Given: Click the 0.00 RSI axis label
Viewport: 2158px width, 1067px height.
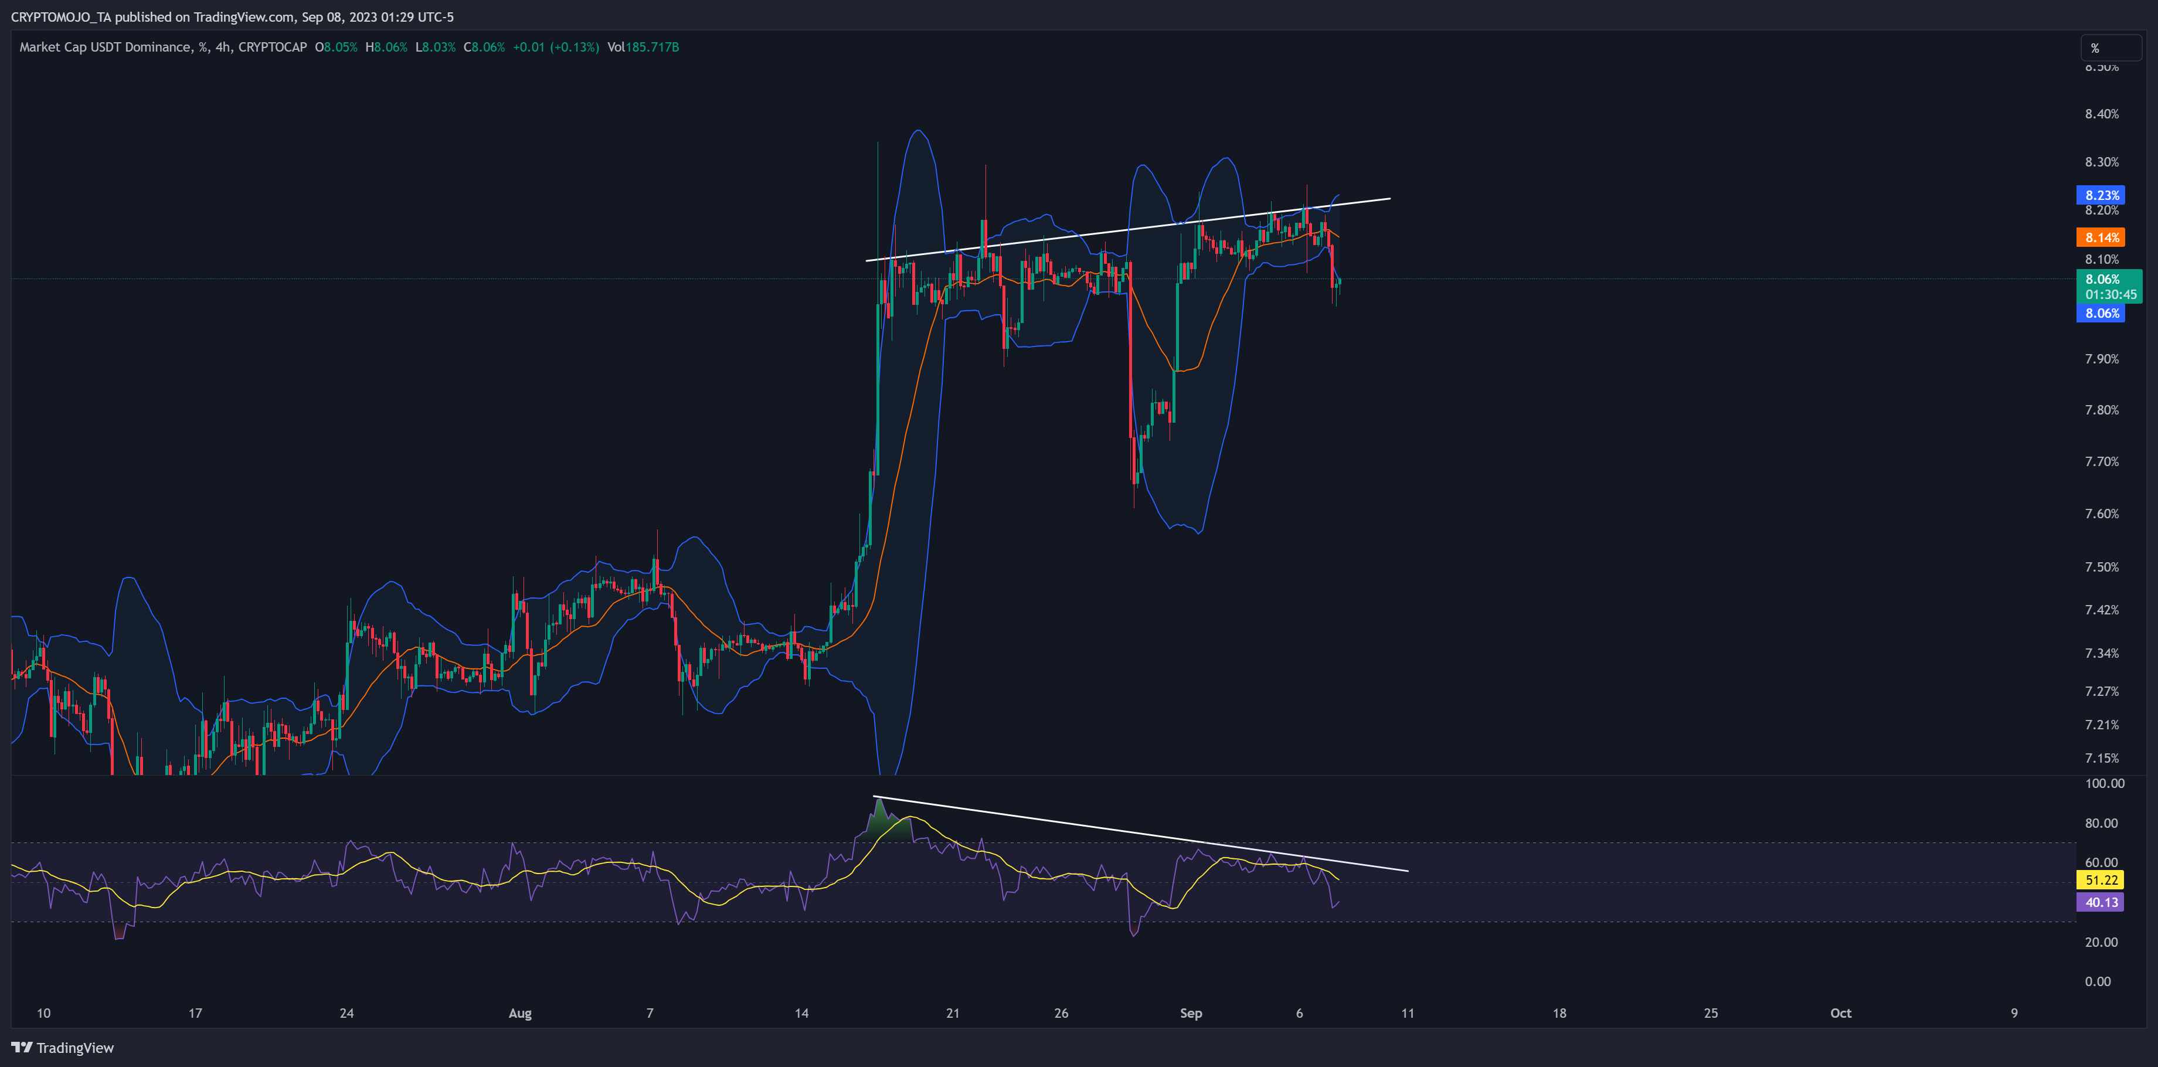Looking at the screenshot, I should click(x=2098, y=981).
